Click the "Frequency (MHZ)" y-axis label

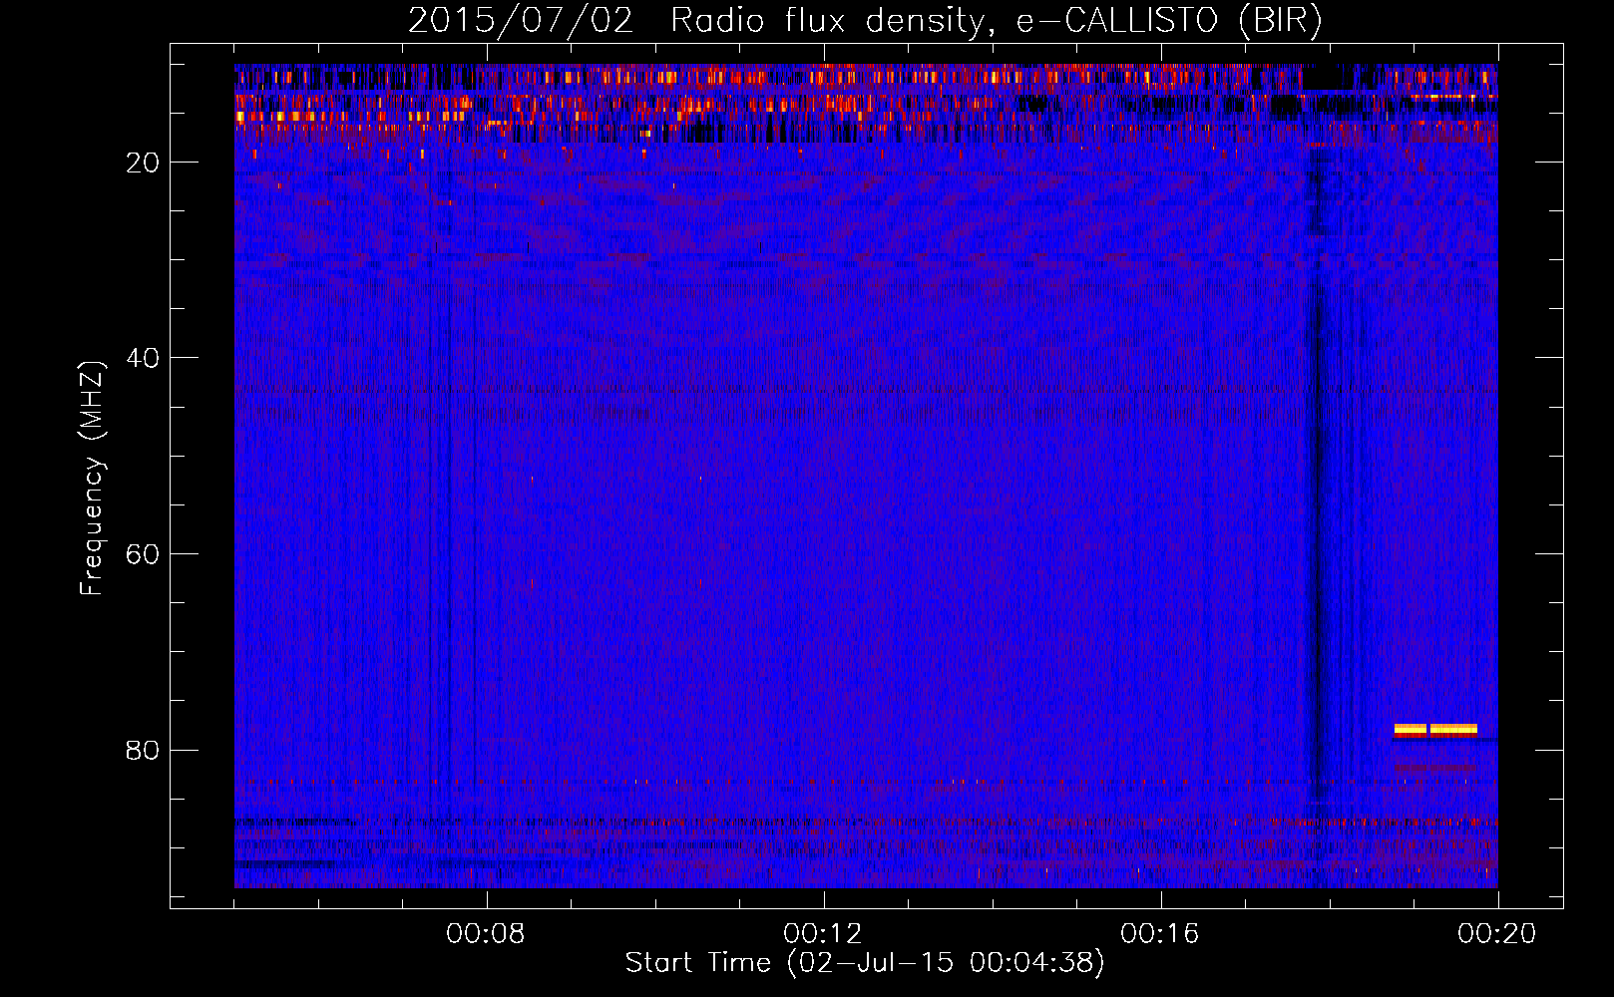[x=92, y=479]
